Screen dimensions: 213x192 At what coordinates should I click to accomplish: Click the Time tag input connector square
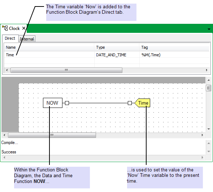click(x=130, y=103)
